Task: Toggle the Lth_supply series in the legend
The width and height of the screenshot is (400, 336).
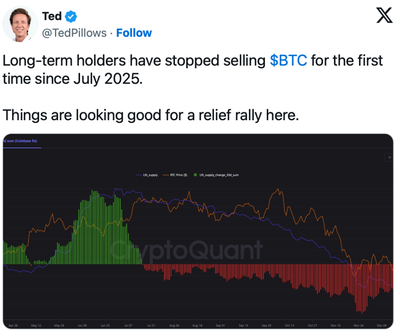Action: [x=151, y=175]
